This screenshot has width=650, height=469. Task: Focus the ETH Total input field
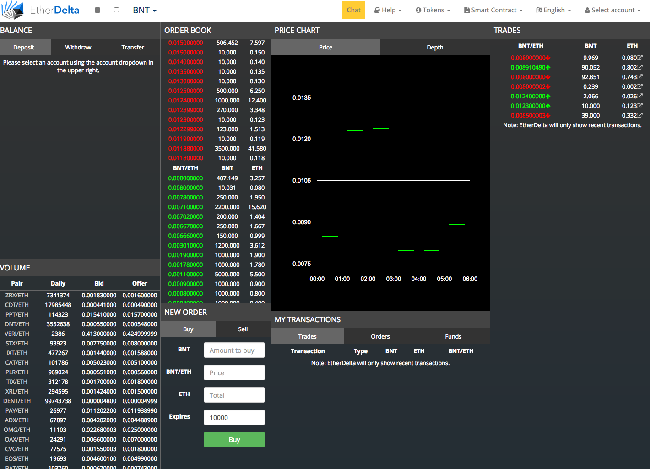[x=234, y=395]
